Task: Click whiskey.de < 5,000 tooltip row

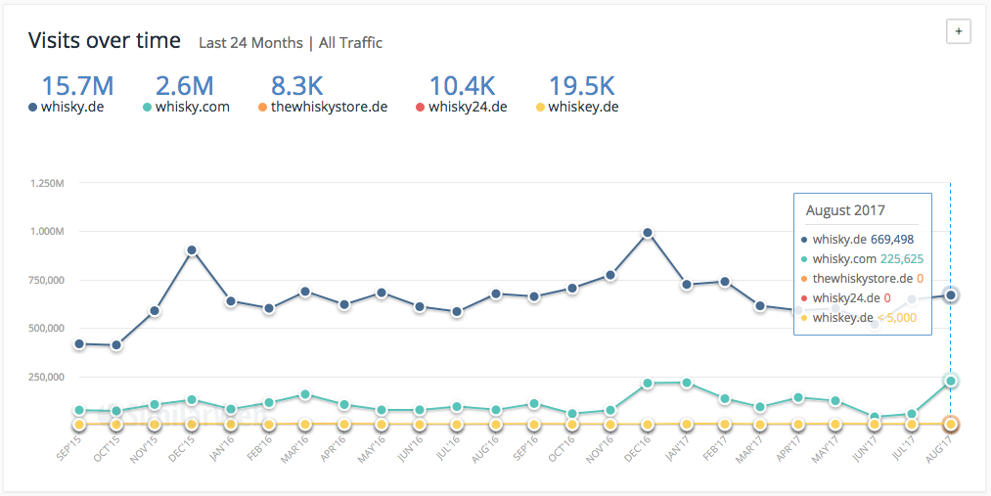Action: 858,318
